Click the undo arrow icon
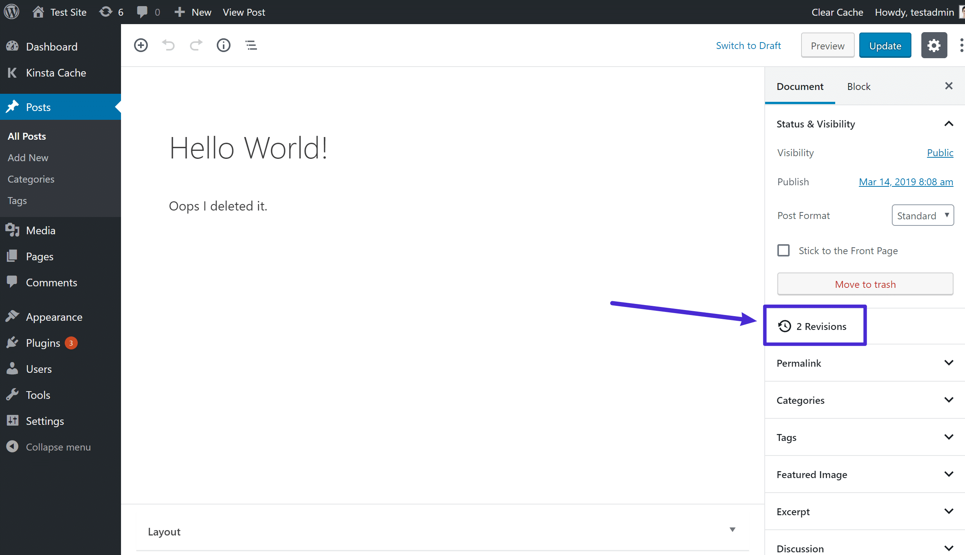965x555 pixels. 168,45
